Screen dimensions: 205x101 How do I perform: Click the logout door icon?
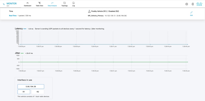193,4
